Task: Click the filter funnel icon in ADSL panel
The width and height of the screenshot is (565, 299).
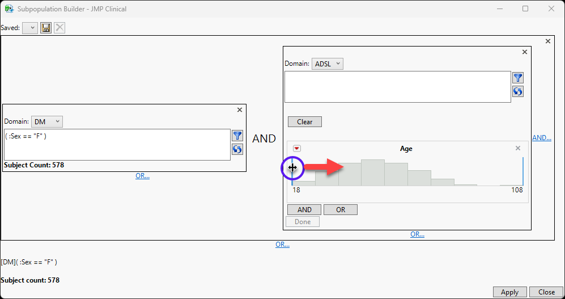Action: click(517, 78)
